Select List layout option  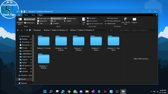click(x=53, y=21)
